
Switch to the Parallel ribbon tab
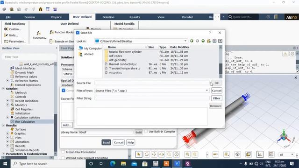click(x=187, y=17)
